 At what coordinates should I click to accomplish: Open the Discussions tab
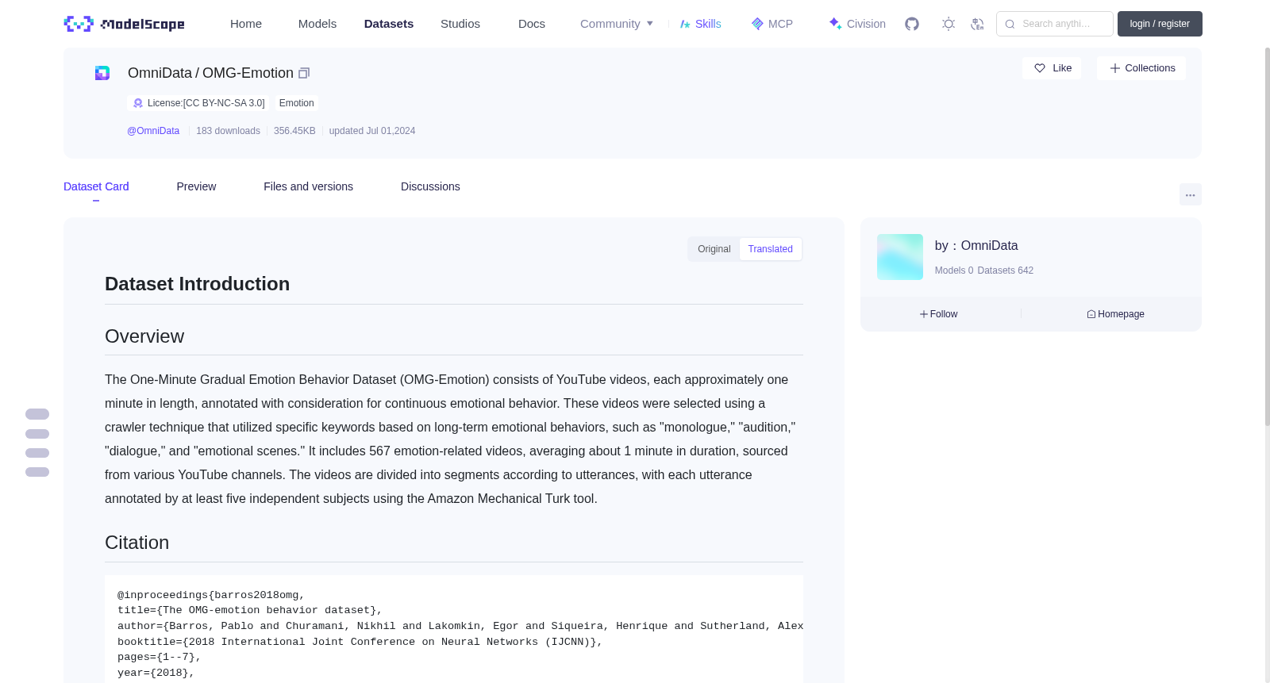click(430, 186)
